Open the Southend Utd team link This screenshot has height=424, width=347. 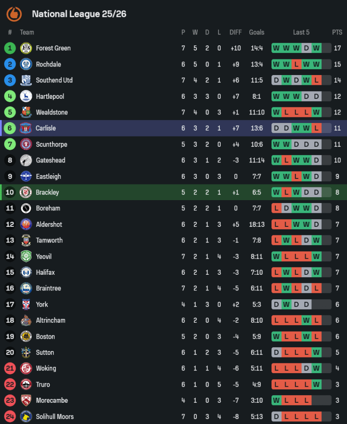pyautogui.click(x=54, y=80)
